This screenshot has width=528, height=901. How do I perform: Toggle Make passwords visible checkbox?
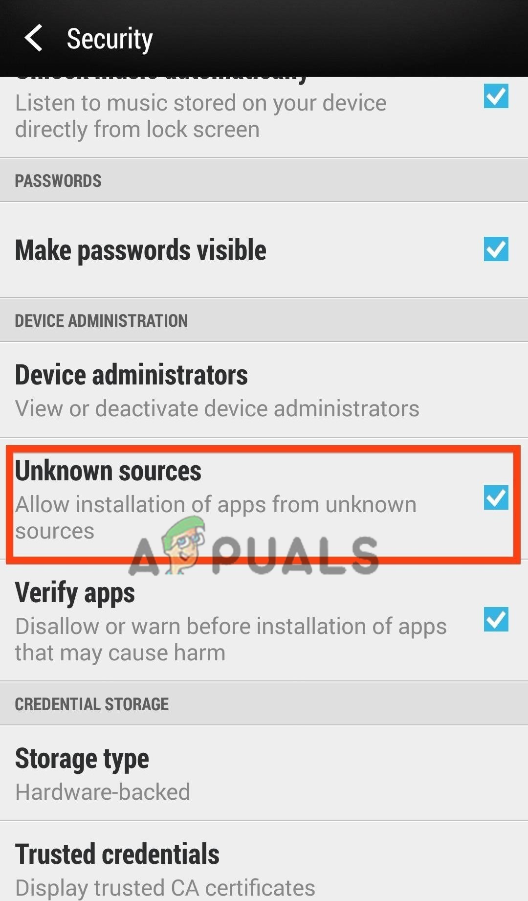click(496, 249)
